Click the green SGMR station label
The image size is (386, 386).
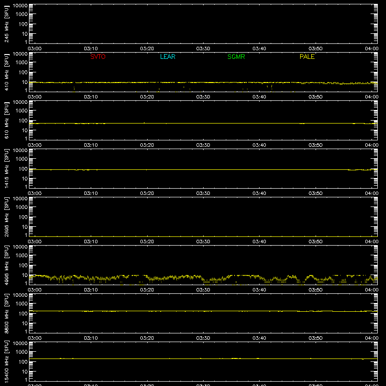point(236,56)
